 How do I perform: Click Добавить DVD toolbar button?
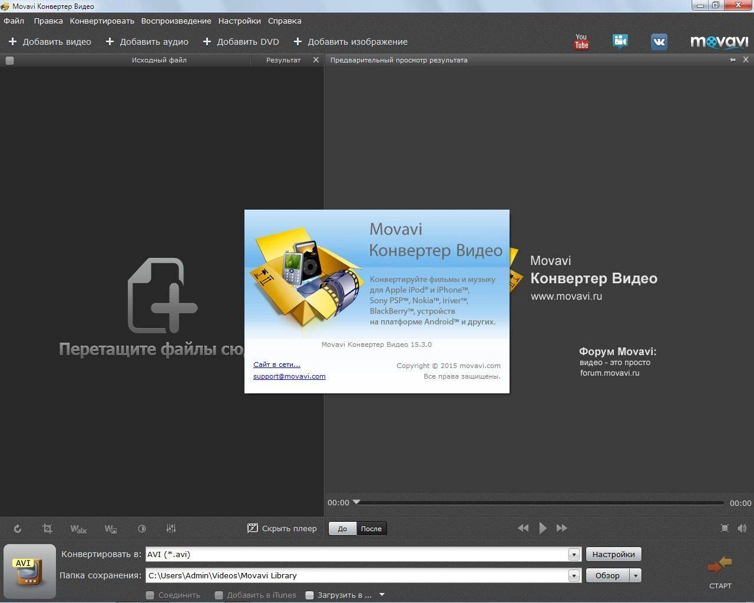tap(241, 42)
